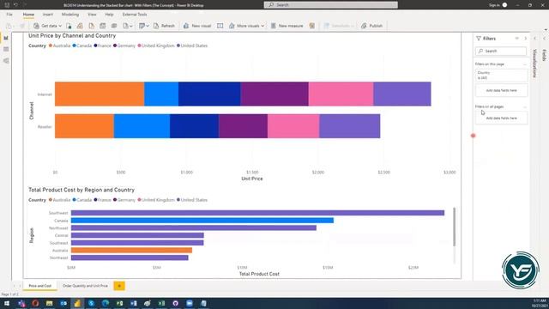Select the Home ribbon tab
This screenshot has height=309, width=549.
pyautogui.click(x=28, y=15)
